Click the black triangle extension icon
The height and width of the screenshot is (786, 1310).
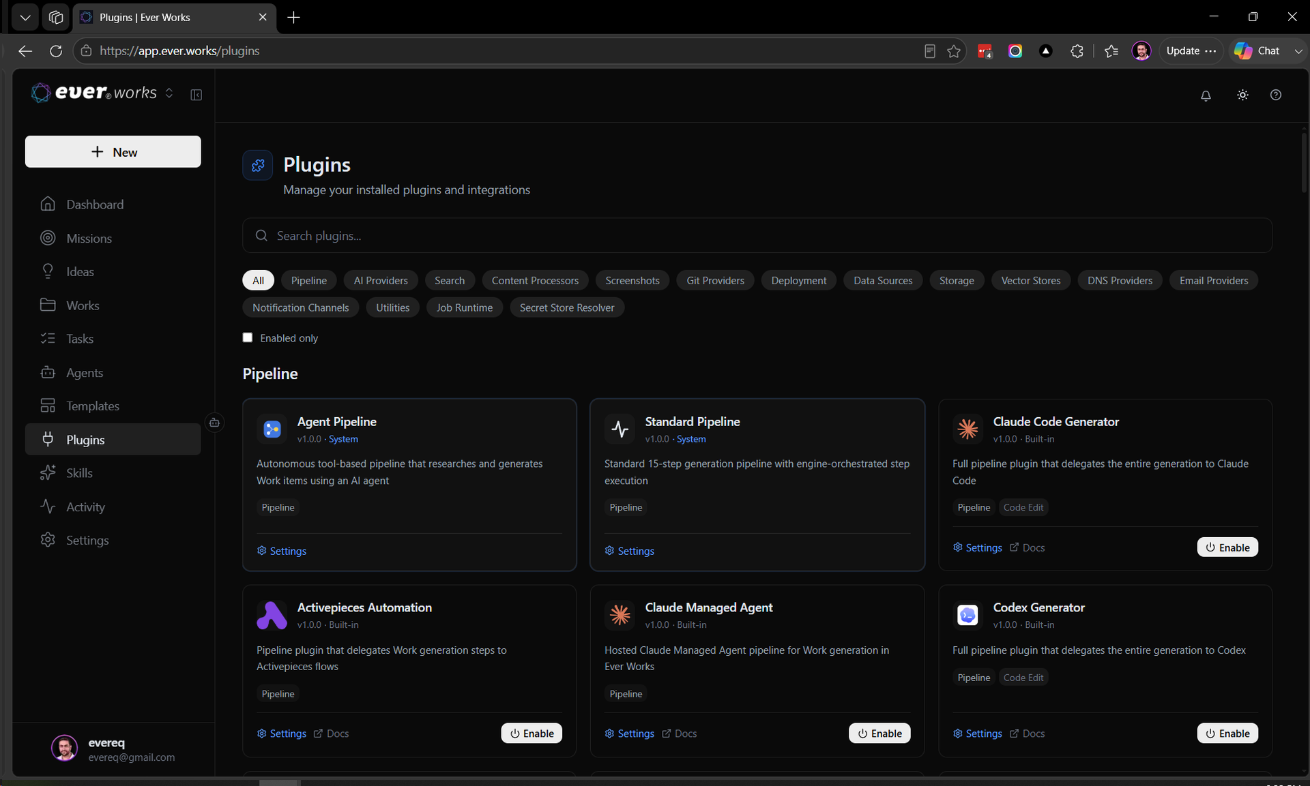click(1046, 51)
